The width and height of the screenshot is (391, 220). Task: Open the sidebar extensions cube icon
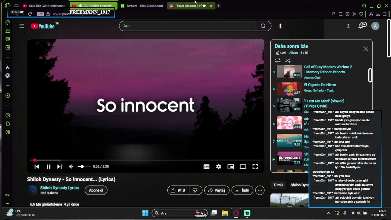[8, 124]
